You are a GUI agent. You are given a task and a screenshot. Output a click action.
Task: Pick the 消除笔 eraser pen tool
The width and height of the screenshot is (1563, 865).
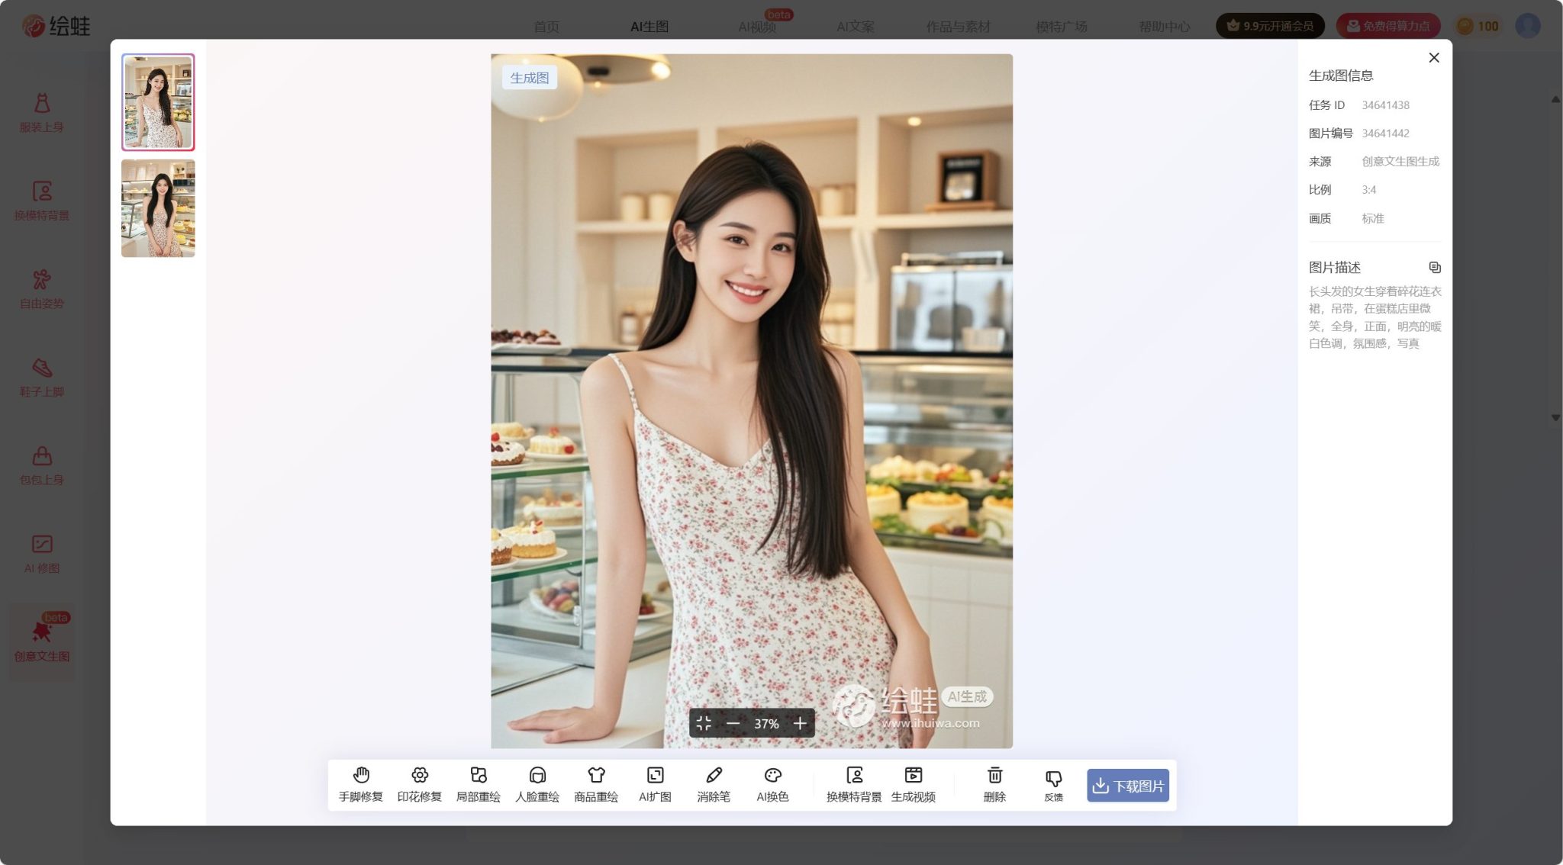point(714,785)
